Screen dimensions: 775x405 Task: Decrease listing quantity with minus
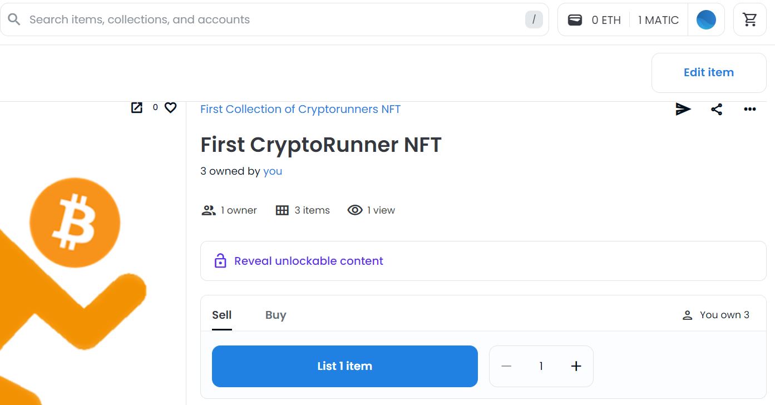point(506,366)
